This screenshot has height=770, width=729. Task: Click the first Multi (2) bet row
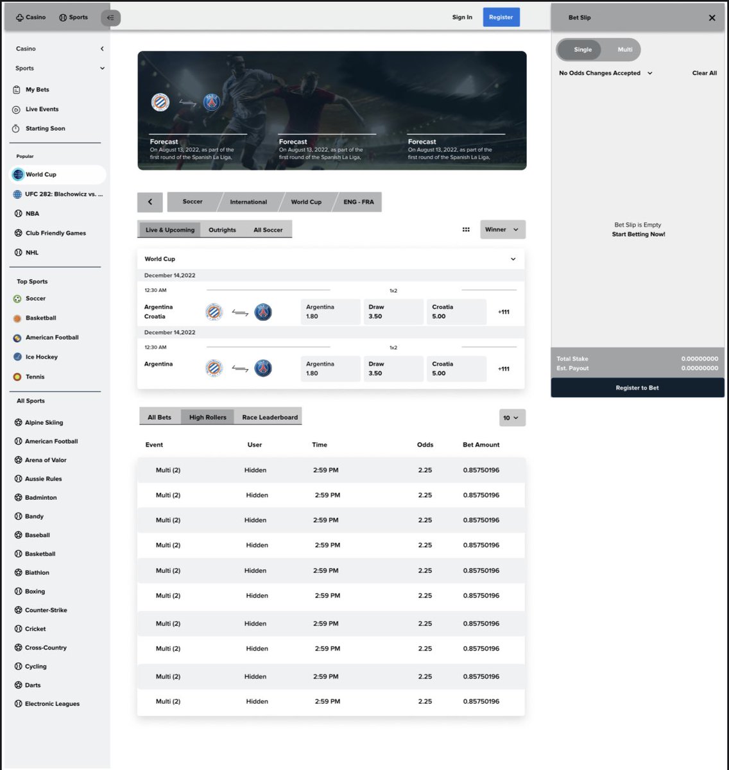pyautogui.click(x=331, y=470)
